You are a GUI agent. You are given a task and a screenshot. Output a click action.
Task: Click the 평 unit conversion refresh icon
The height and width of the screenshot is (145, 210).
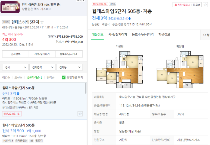point(205,35)
